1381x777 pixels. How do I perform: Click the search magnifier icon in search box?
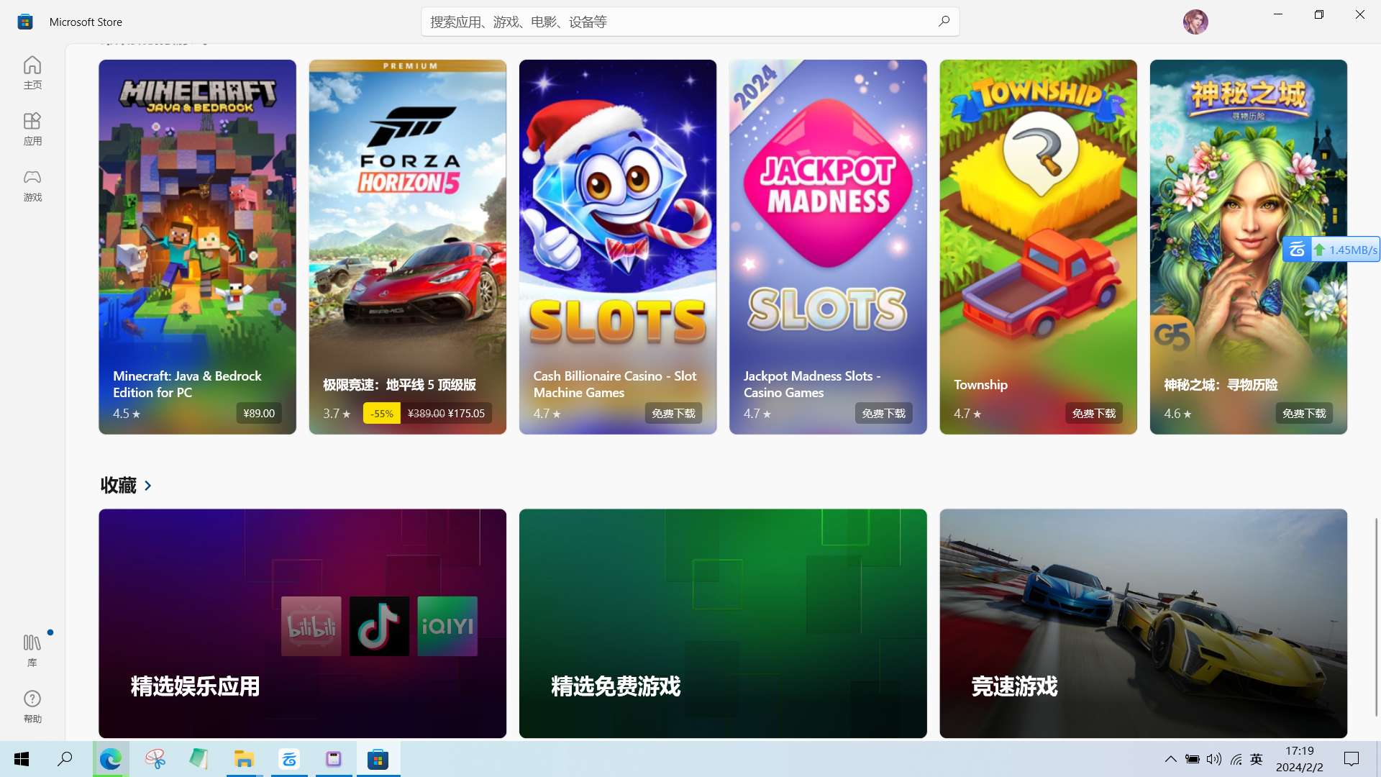(x=944, y=22)
